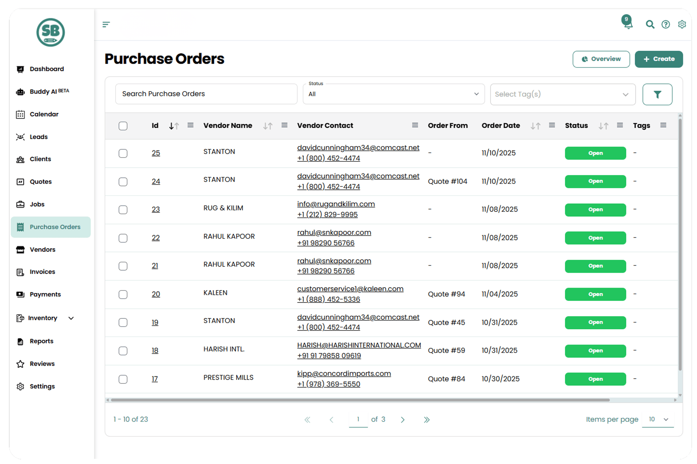Open Vendor Contact column menu icon
Screen dimensions: 697x464
click(415, 125)
